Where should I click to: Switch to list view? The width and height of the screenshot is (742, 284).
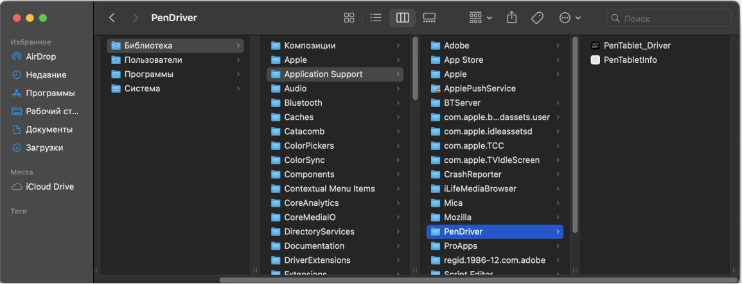[376, 18]
